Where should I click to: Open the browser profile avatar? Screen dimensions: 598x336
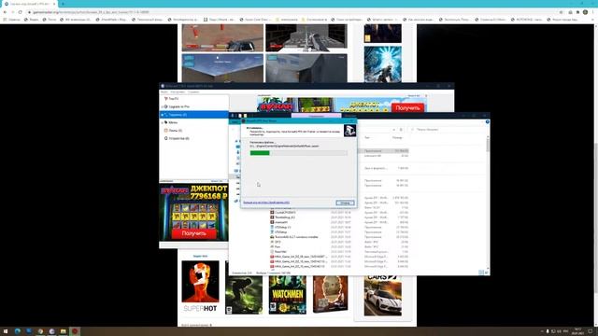point(585,12)
